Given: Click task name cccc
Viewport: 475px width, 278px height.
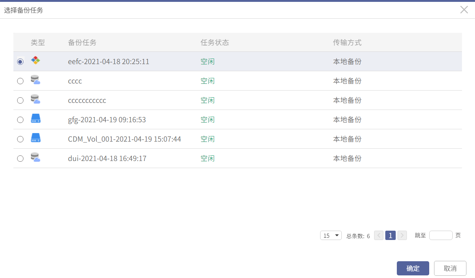Looking at the screenshot, I should [75, 81].
